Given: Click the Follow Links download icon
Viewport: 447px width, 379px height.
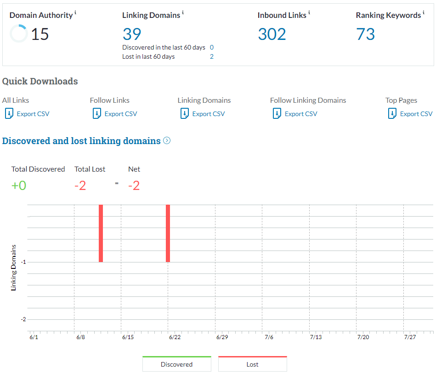Looking at the screenshot, I should click(x=96, y=114).
